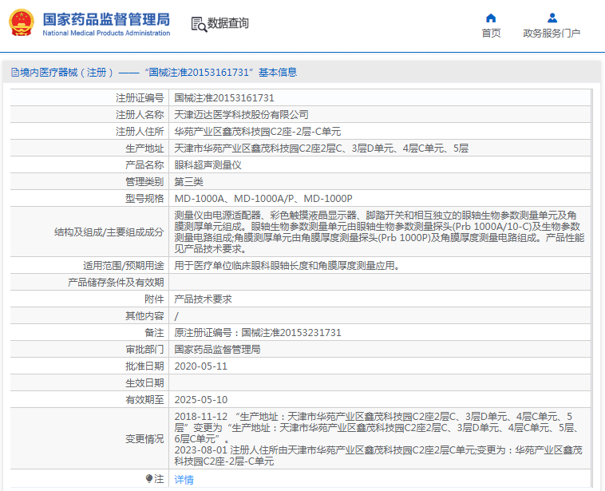
Task: Select expiry date 2025-05-10
Action: (201, 400)
